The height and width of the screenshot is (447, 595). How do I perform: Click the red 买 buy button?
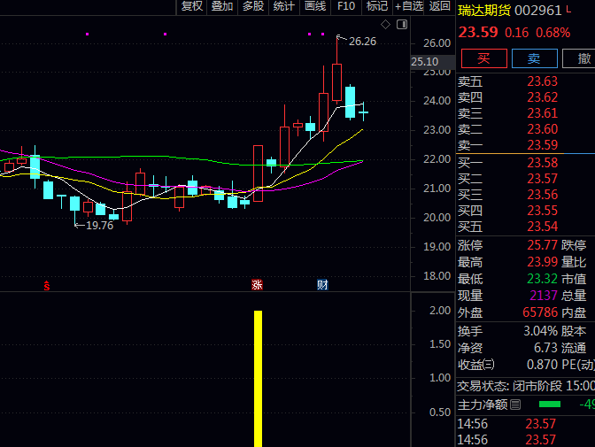tap(483, 58)
